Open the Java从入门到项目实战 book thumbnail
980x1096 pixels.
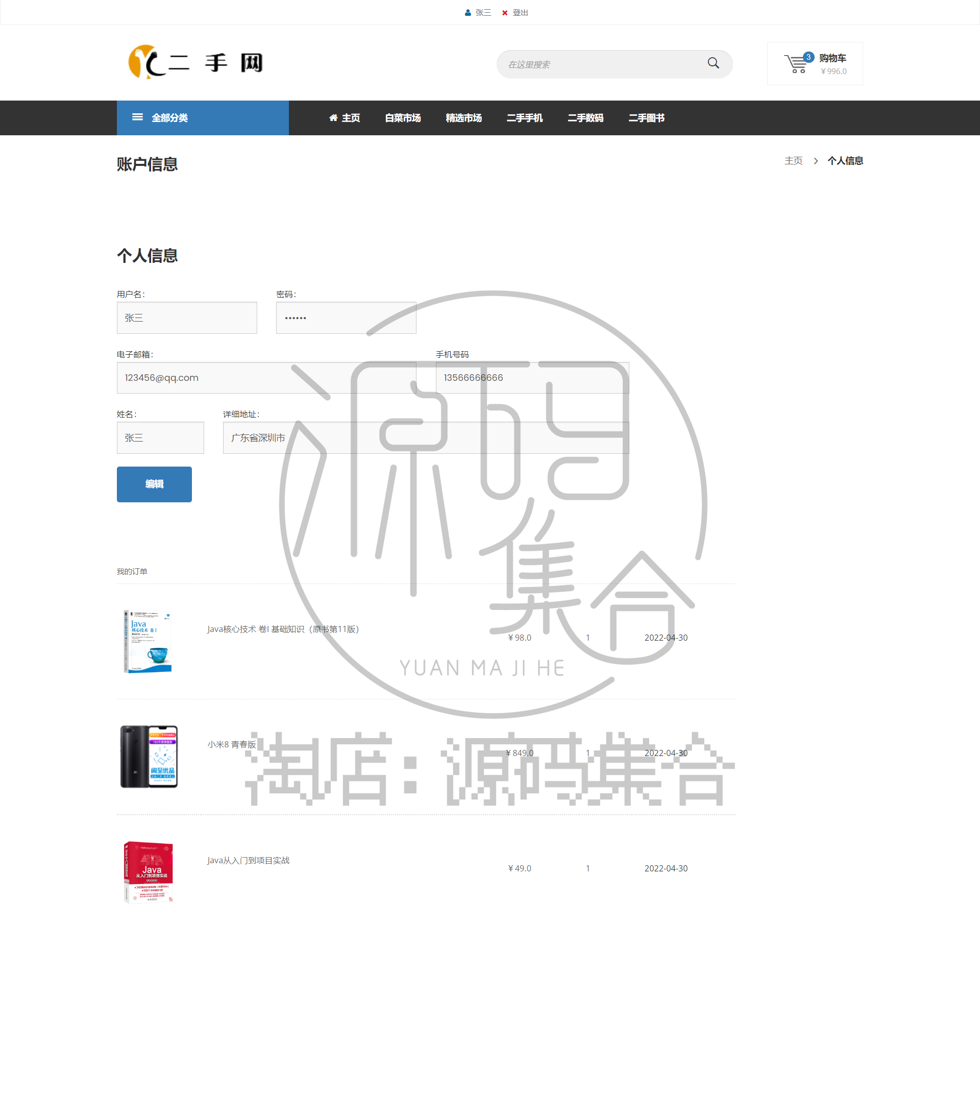click(x=149, y=872)
